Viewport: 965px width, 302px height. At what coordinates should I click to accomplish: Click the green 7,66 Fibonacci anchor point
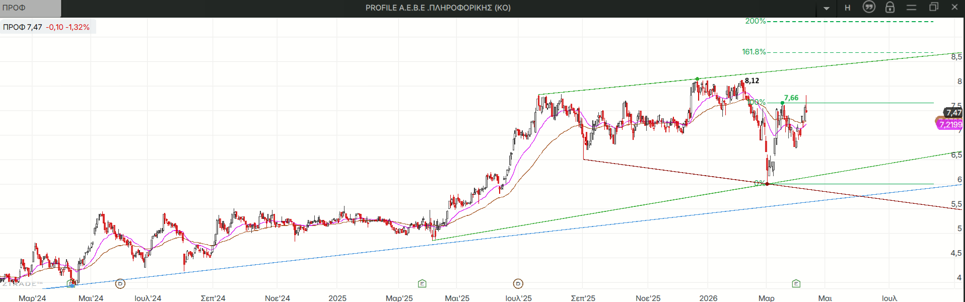coord(782,103)
